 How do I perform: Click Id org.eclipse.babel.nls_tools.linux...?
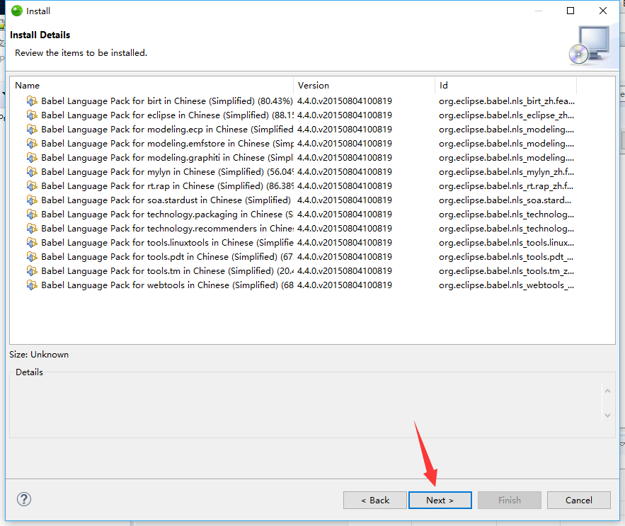[506, 242]
